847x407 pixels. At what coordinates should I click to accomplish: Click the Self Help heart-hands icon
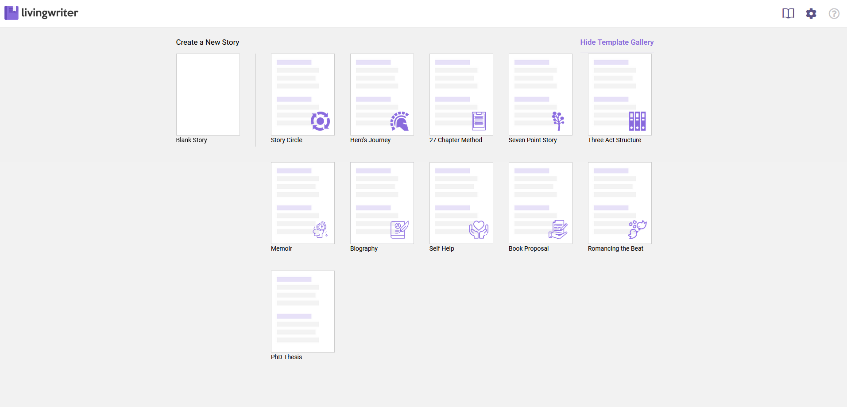(479, 229)
